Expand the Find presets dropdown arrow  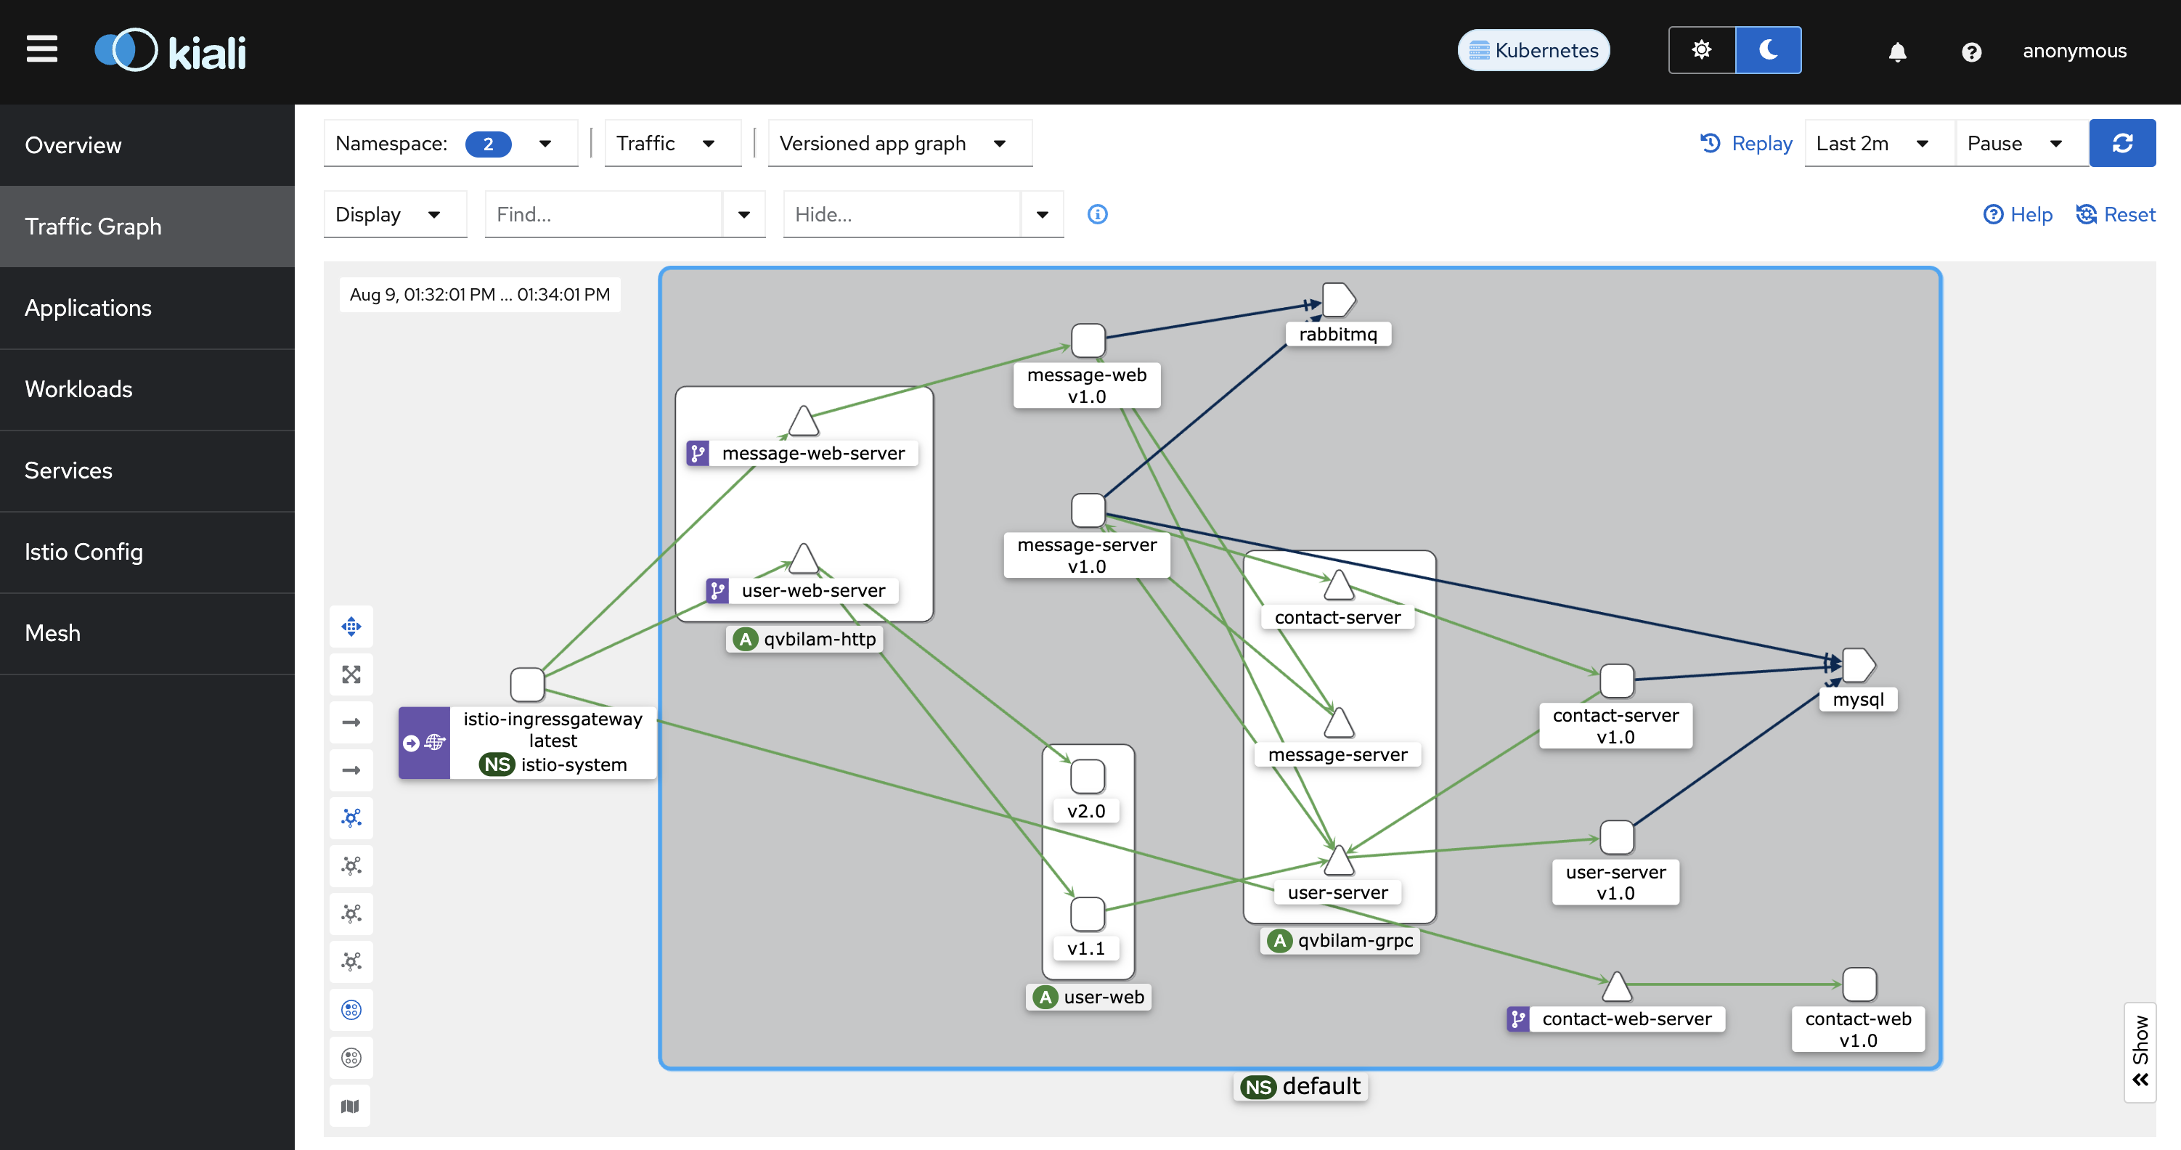743,214
